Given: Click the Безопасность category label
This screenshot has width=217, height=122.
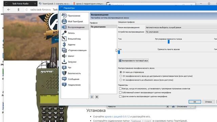Looking at the screenshot, I should 74,73.
